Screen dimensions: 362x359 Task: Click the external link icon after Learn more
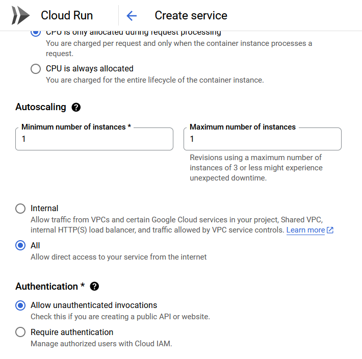coord(330,230)
